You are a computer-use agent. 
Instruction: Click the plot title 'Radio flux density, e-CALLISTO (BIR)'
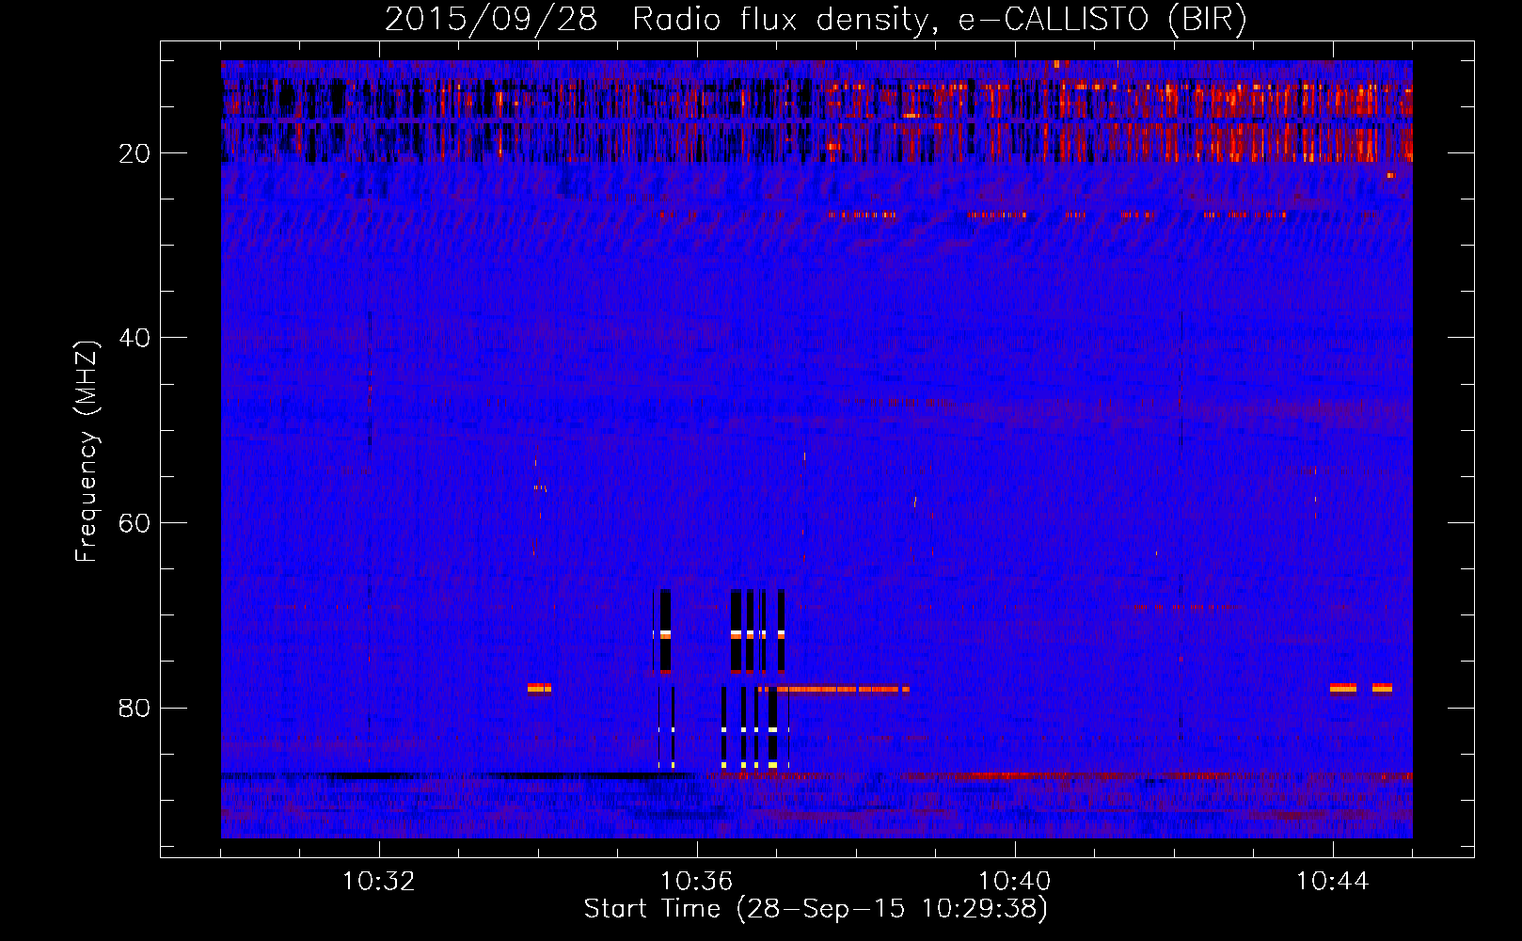939,20
